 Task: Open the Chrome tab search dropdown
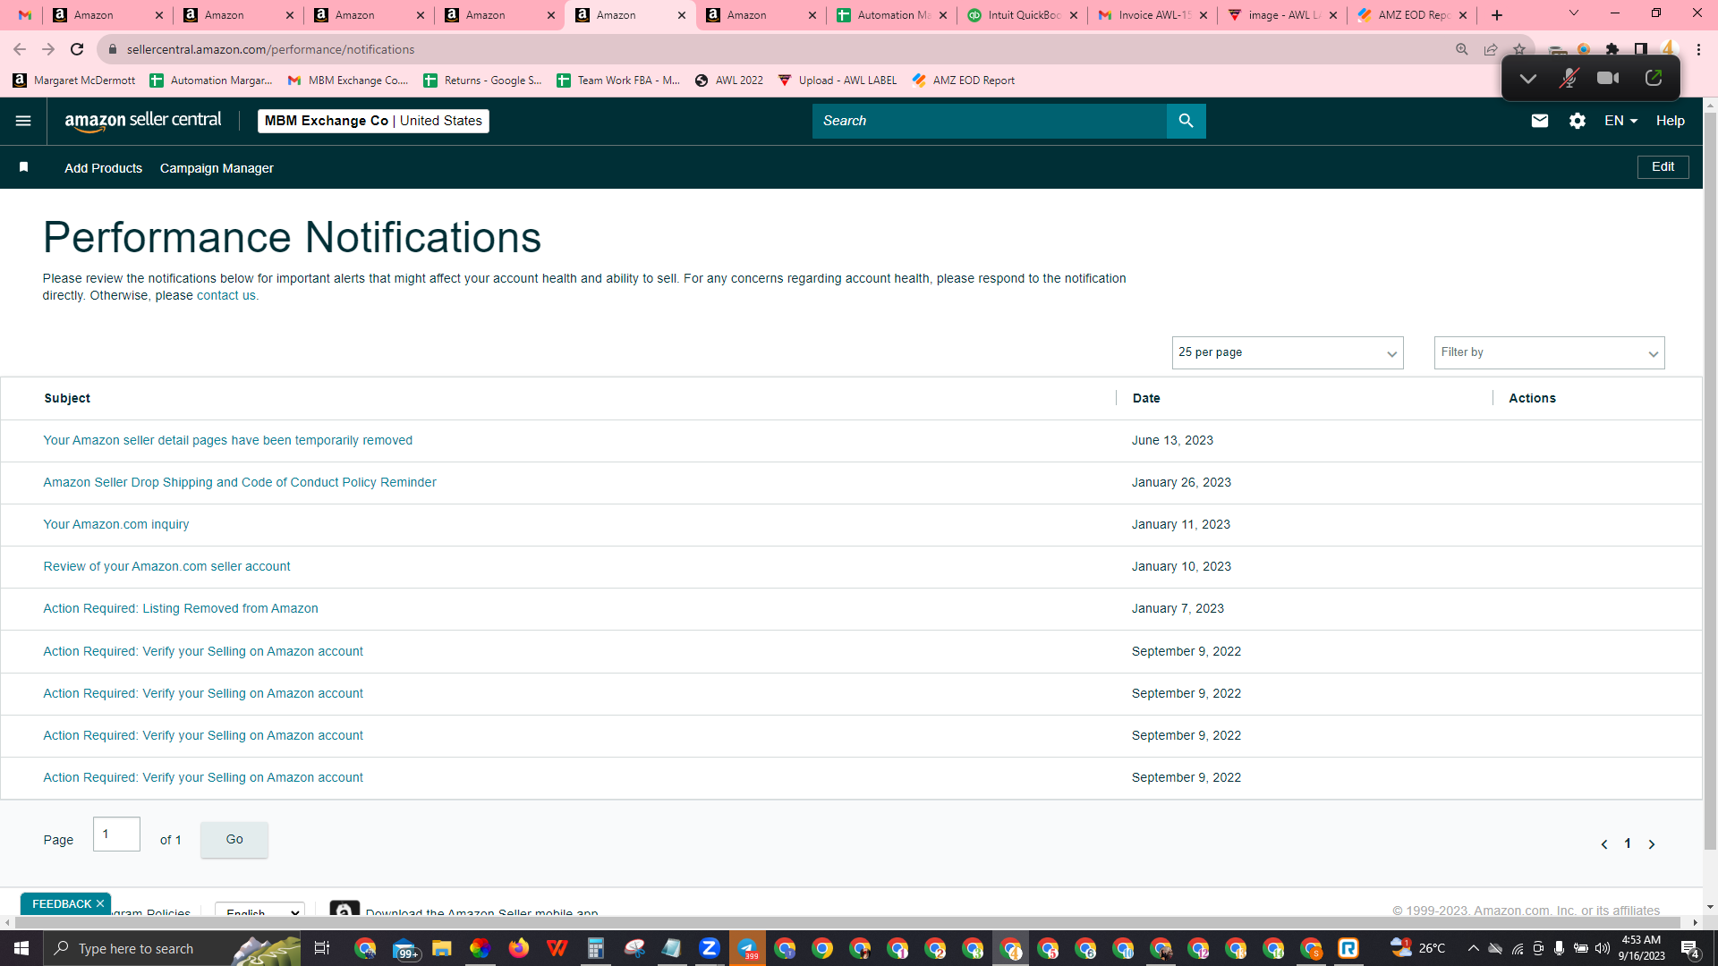[1574, 13]
